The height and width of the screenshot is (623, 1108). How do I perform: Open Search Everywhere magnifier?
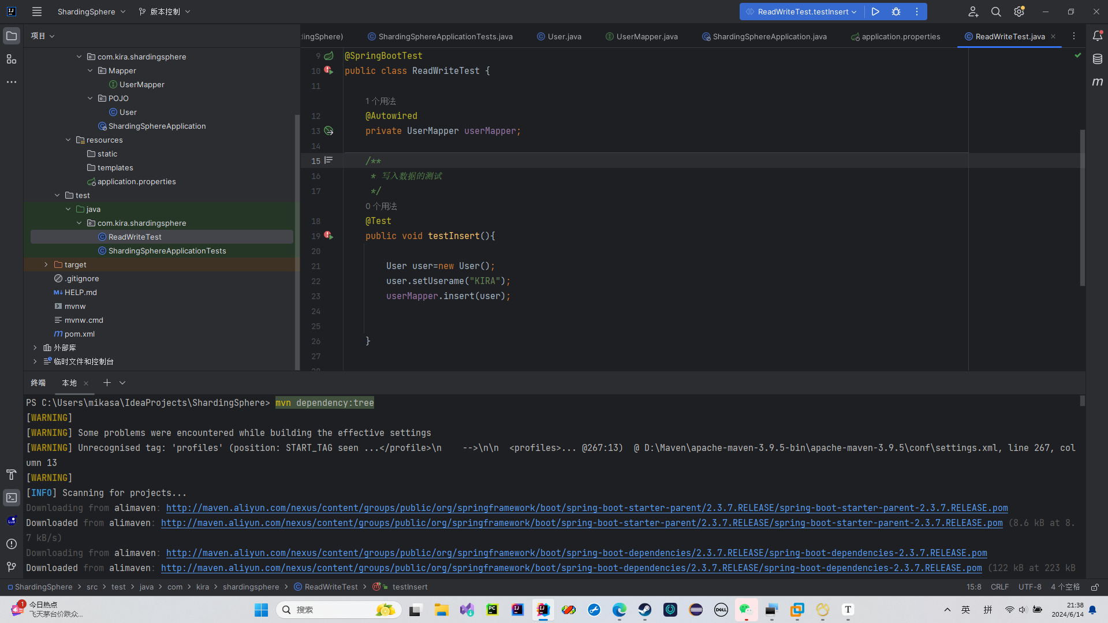(996, 12)
